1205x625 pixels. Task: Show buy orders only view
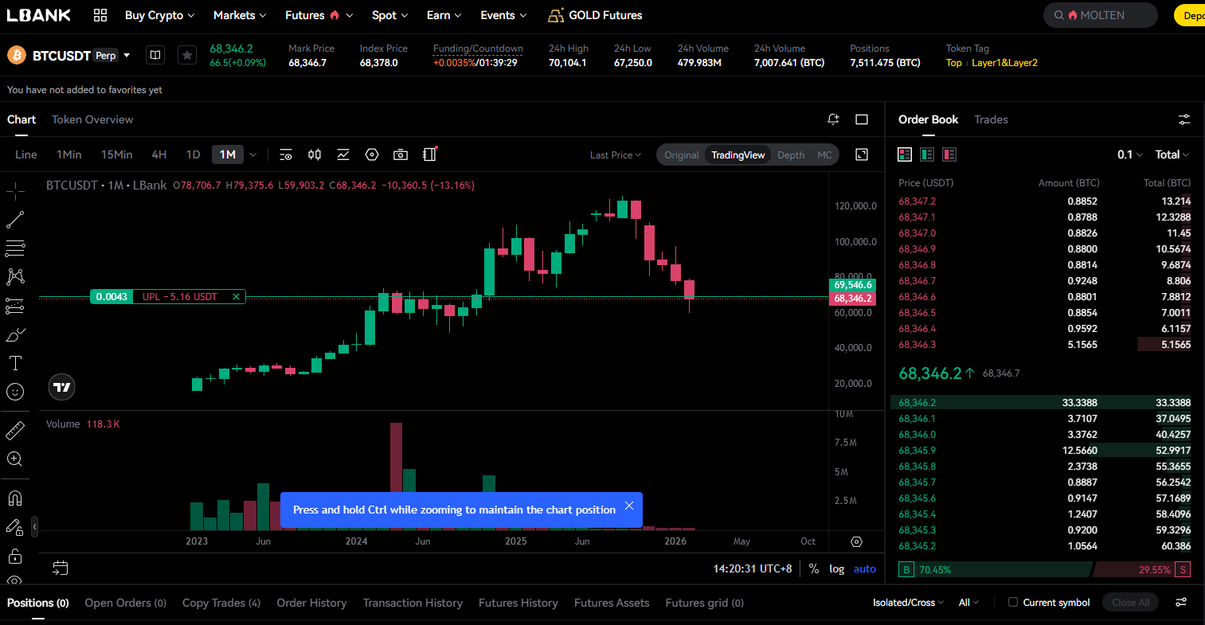(x=927, y=154)
